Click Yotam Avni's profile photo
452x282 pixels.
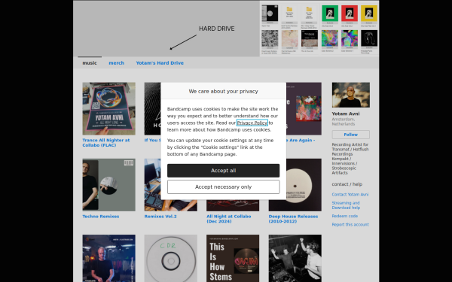pyautogui.click(x=351, y=95)
